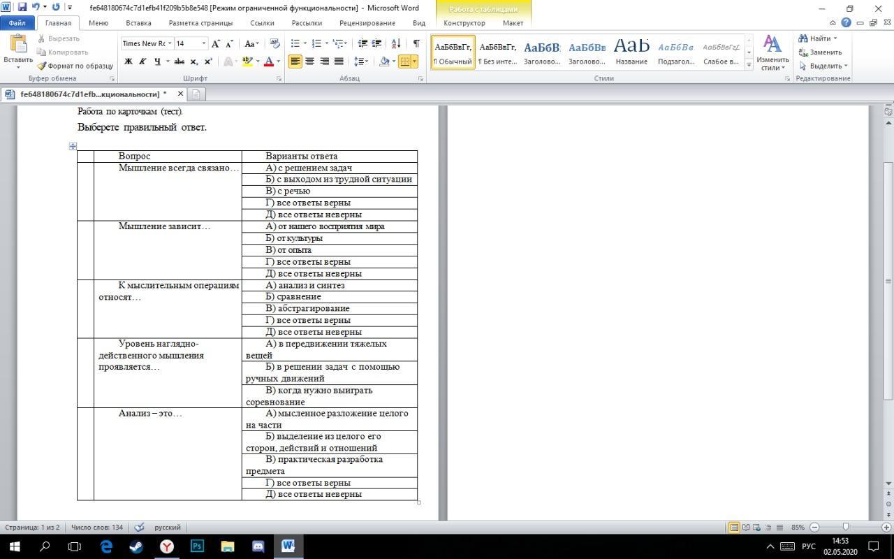The height and width of the screenshot is (559, 894).
Task: Decrease paragraph indent
Action: point(362,43)
